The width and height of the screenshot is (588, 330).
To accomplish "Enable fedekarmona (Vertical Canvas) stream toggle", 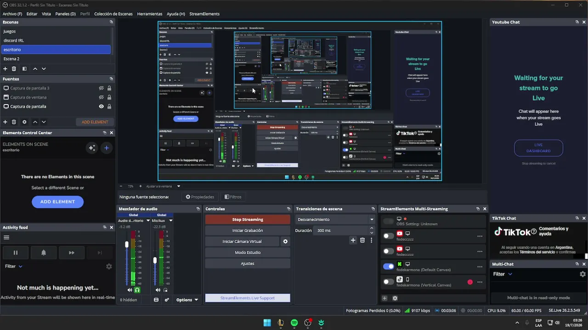I will click(389, 282).
